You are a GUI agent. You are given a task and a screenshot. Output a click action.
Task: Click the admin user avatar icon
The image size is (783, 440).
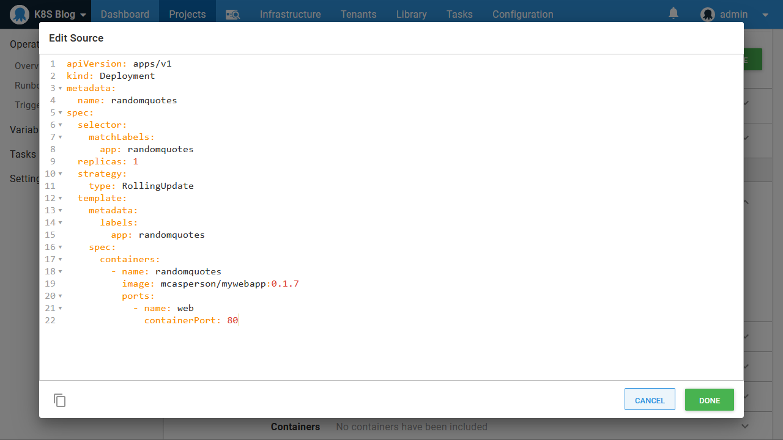click(708, 14)
